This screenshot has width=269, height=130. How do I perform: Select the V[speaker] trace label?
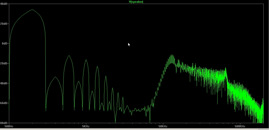(136, 2)
